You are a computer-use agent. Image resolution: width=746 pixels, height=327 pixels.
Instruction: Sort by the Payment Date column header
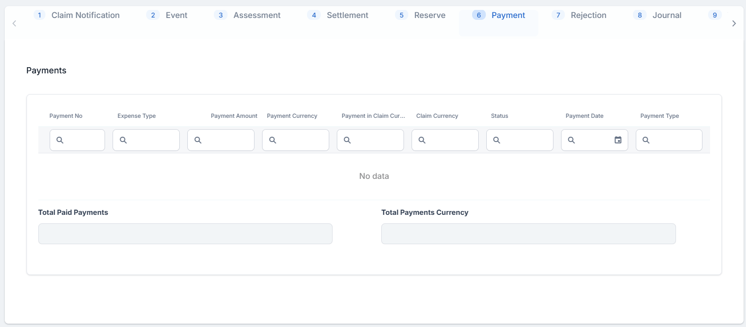pos(584,116)
